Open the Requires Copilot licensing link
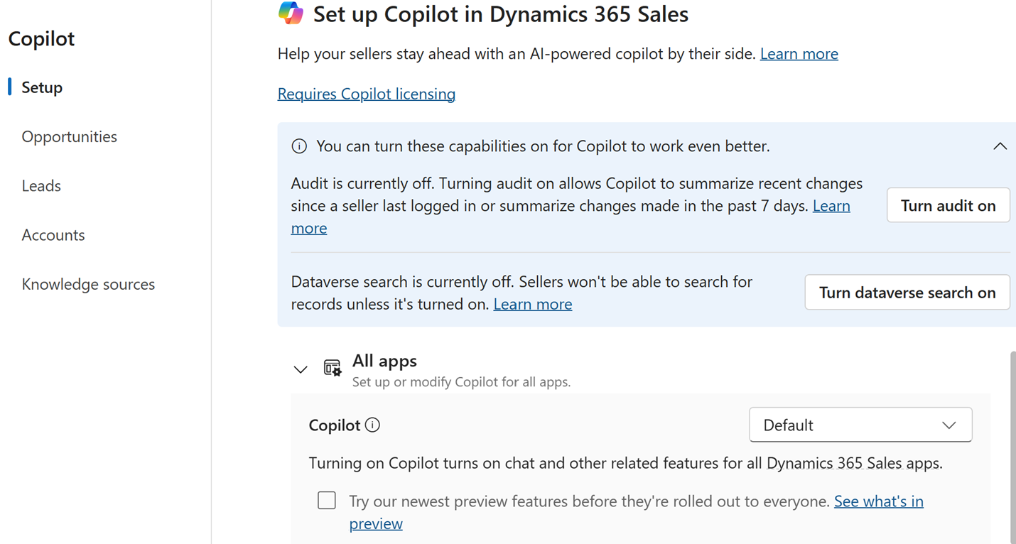The width and height of the screenshot is (1016, 544). point(366,93)
